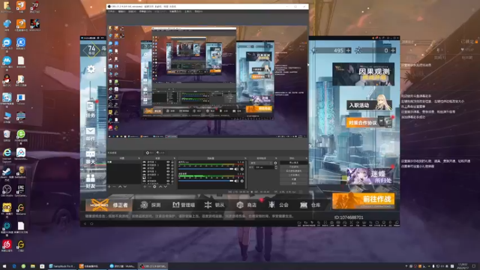Toggle lock icon of third OBS source
The width and height of the screenshot is (480, 270).
(172, 169)
